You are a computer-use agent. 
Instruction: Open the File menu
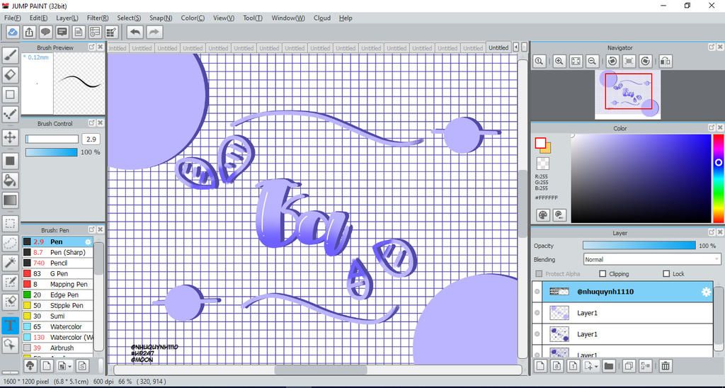tap(12, 18)
